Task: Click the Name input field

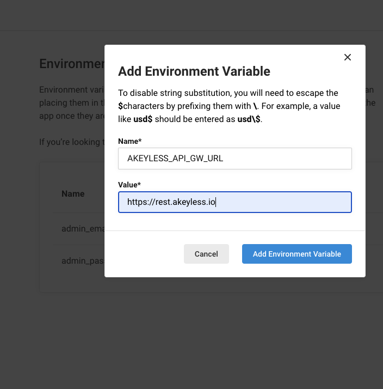Action: pyautogui.click(x=235, y=159)
